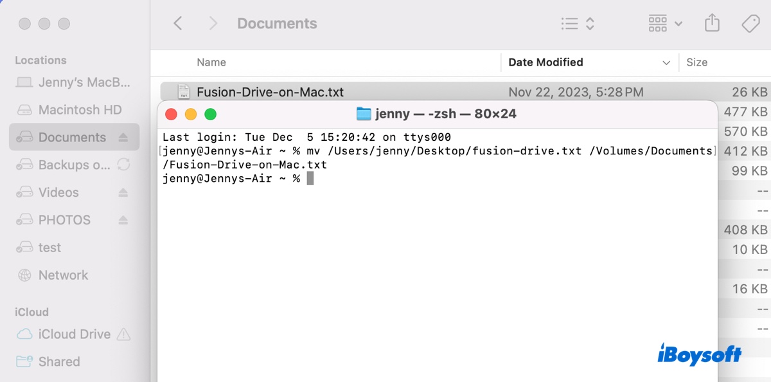Eject the Videos volume

[123, 193]
